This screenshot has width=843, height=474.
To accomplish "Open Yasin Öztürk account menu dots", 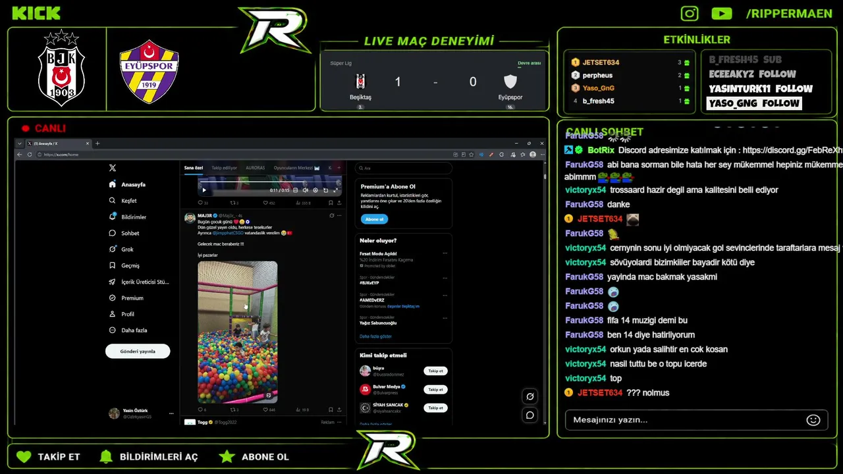I will (x=172, y=413).
